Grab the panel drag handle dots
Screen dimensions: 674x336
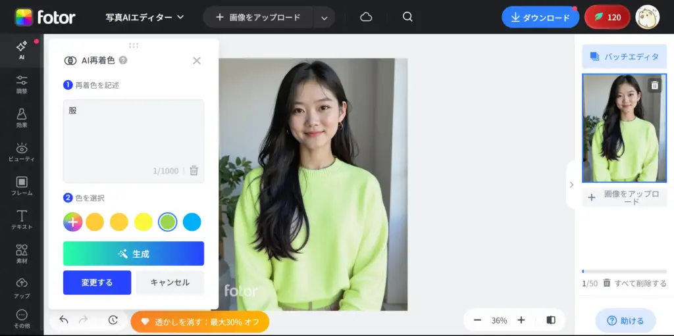[x=134, y=45]
